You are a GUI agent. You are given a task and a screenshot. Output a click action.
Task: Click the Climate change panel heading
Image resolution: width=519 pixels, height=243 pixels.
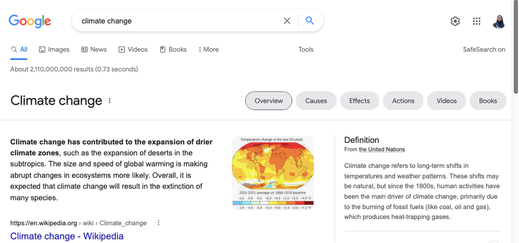(56, 101)
